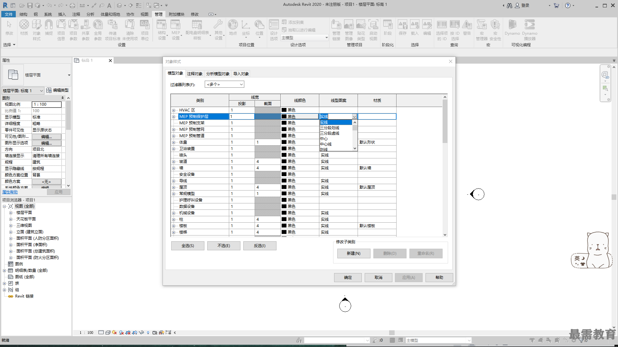618x347 pixels.
Task: Switch to the 注释对象 tab
Action: click(x=195, y=74)
